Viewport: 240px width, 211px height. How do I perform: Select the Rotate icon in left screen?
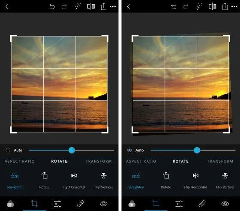coord(45,175)
